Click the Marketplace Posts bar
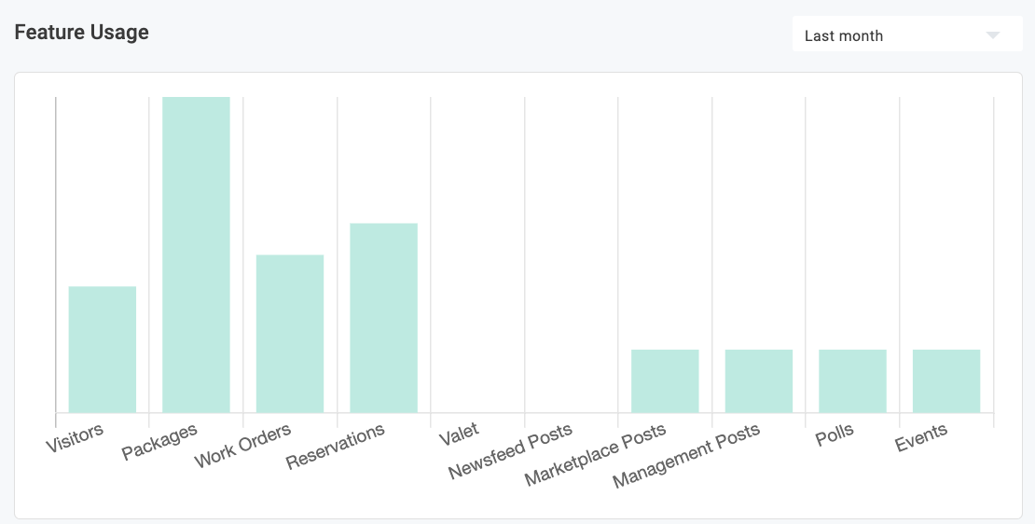 pos(665,380)
